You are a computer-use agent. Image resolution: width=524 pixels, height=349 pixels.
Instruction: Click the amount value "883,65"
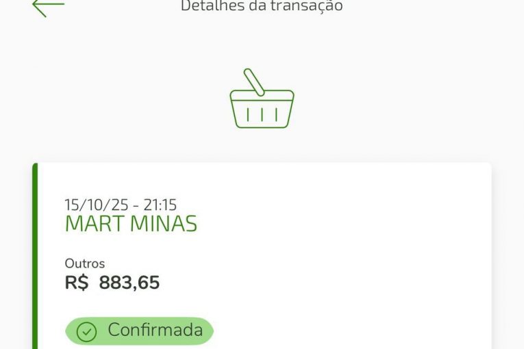click(x=129, y=283)
